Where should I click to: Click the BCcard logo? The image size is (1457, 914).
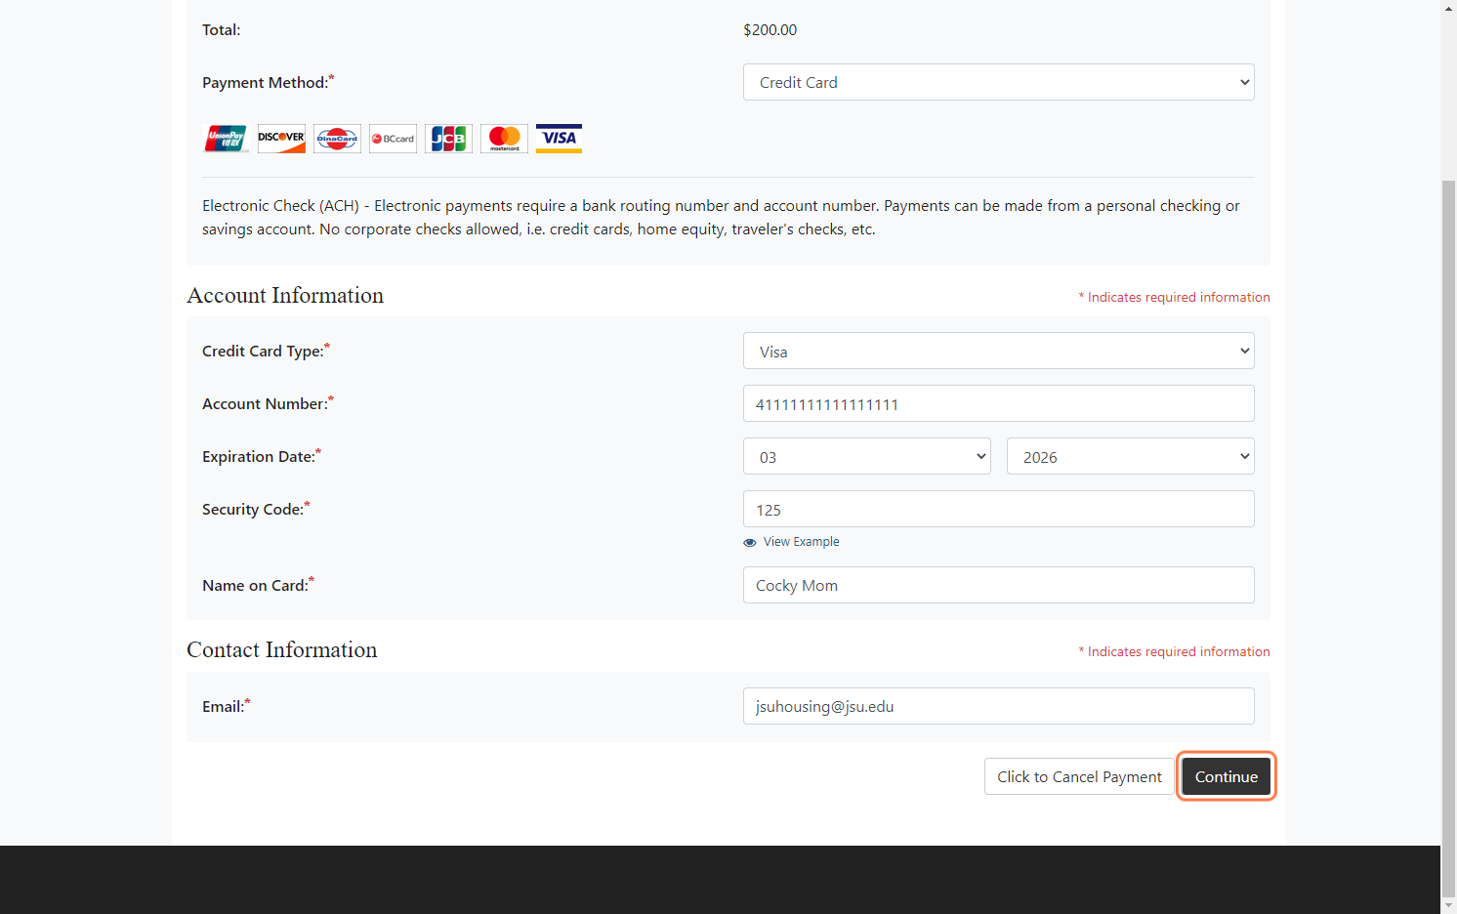coord(393,139)
